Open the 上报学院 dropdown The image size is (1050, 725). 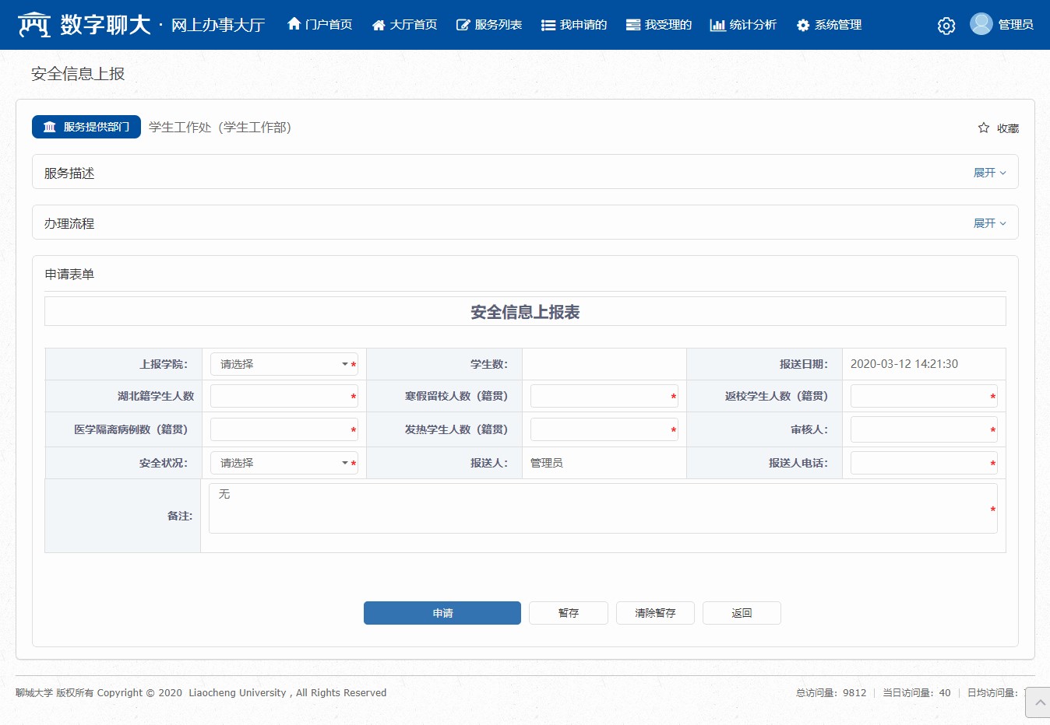coord(284,364)
